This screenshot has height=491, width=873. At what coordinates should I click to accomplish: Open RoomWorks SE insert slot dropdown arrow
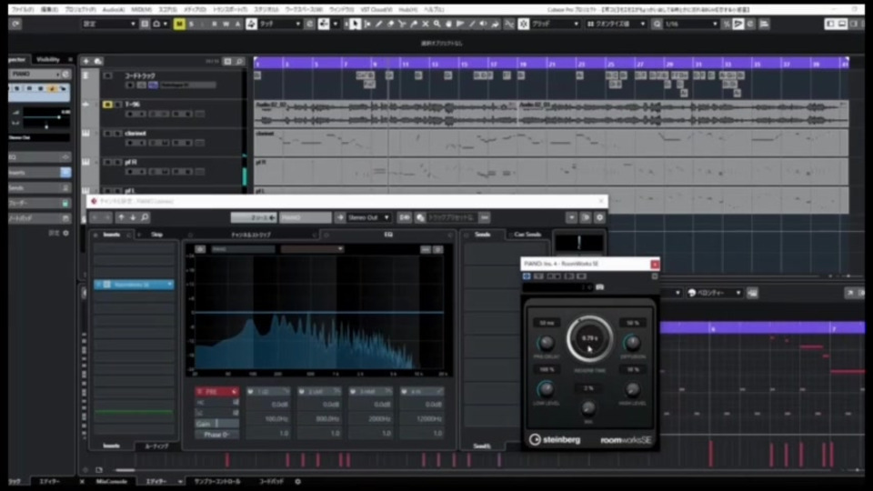[x=170, y=285]
